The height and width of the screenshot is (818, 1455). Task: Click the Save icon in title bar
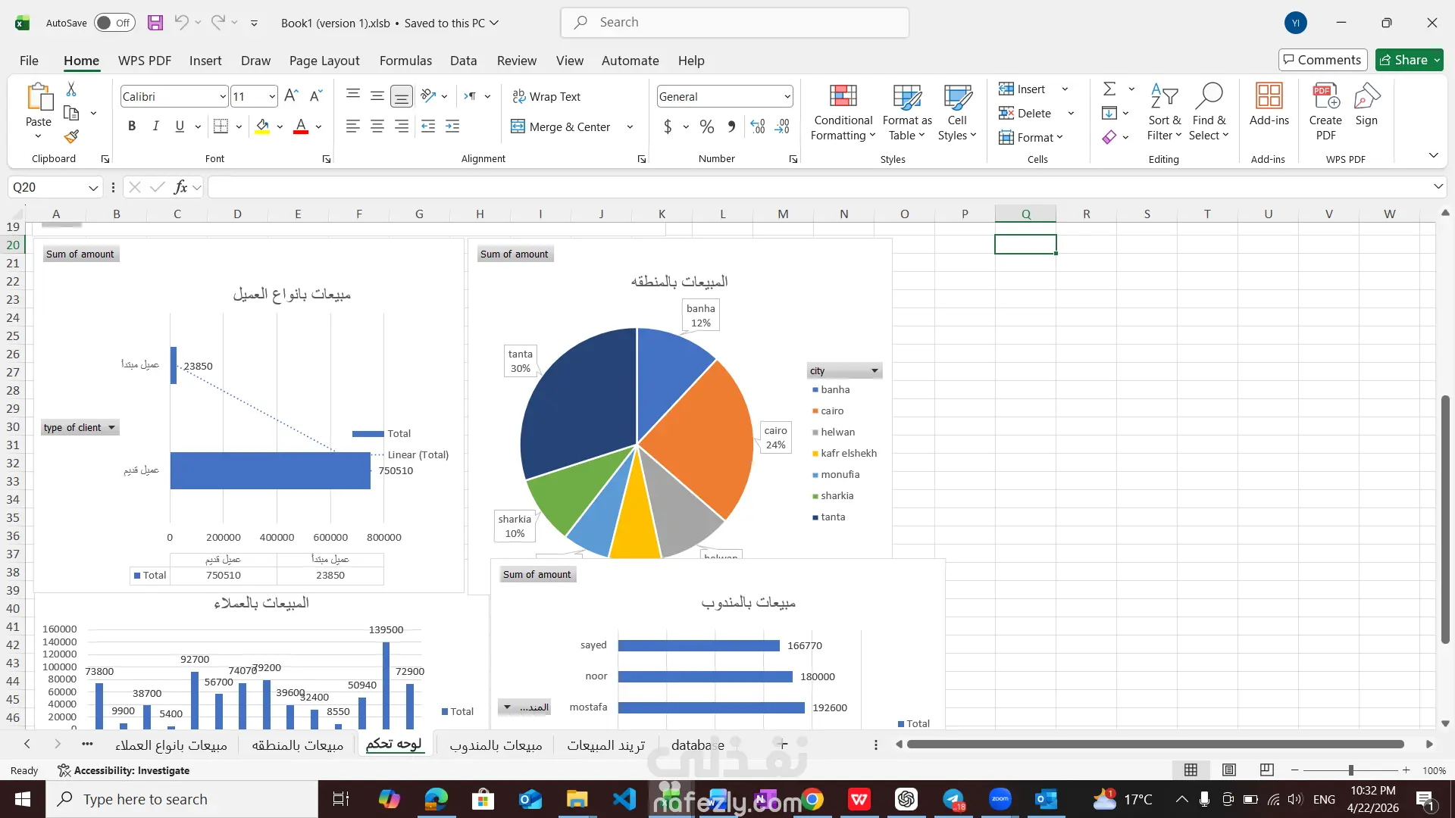[x=155, y=23]
